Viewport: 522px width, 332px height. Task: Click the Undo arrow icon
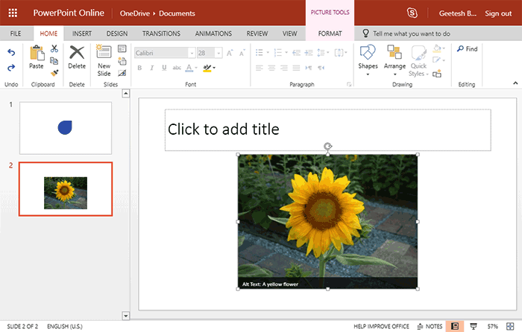11,52
